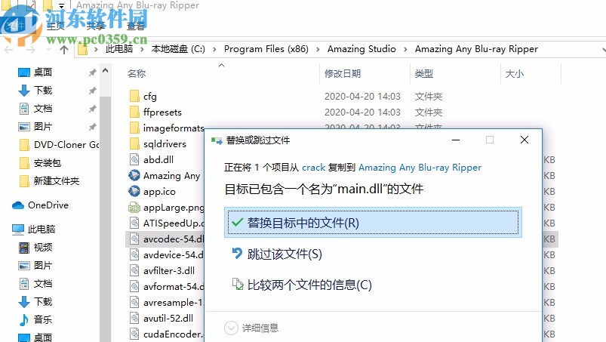Screen dimensions: 606x342
Task: Select the imageformats folder icon
Action: [x=134, y=128]
